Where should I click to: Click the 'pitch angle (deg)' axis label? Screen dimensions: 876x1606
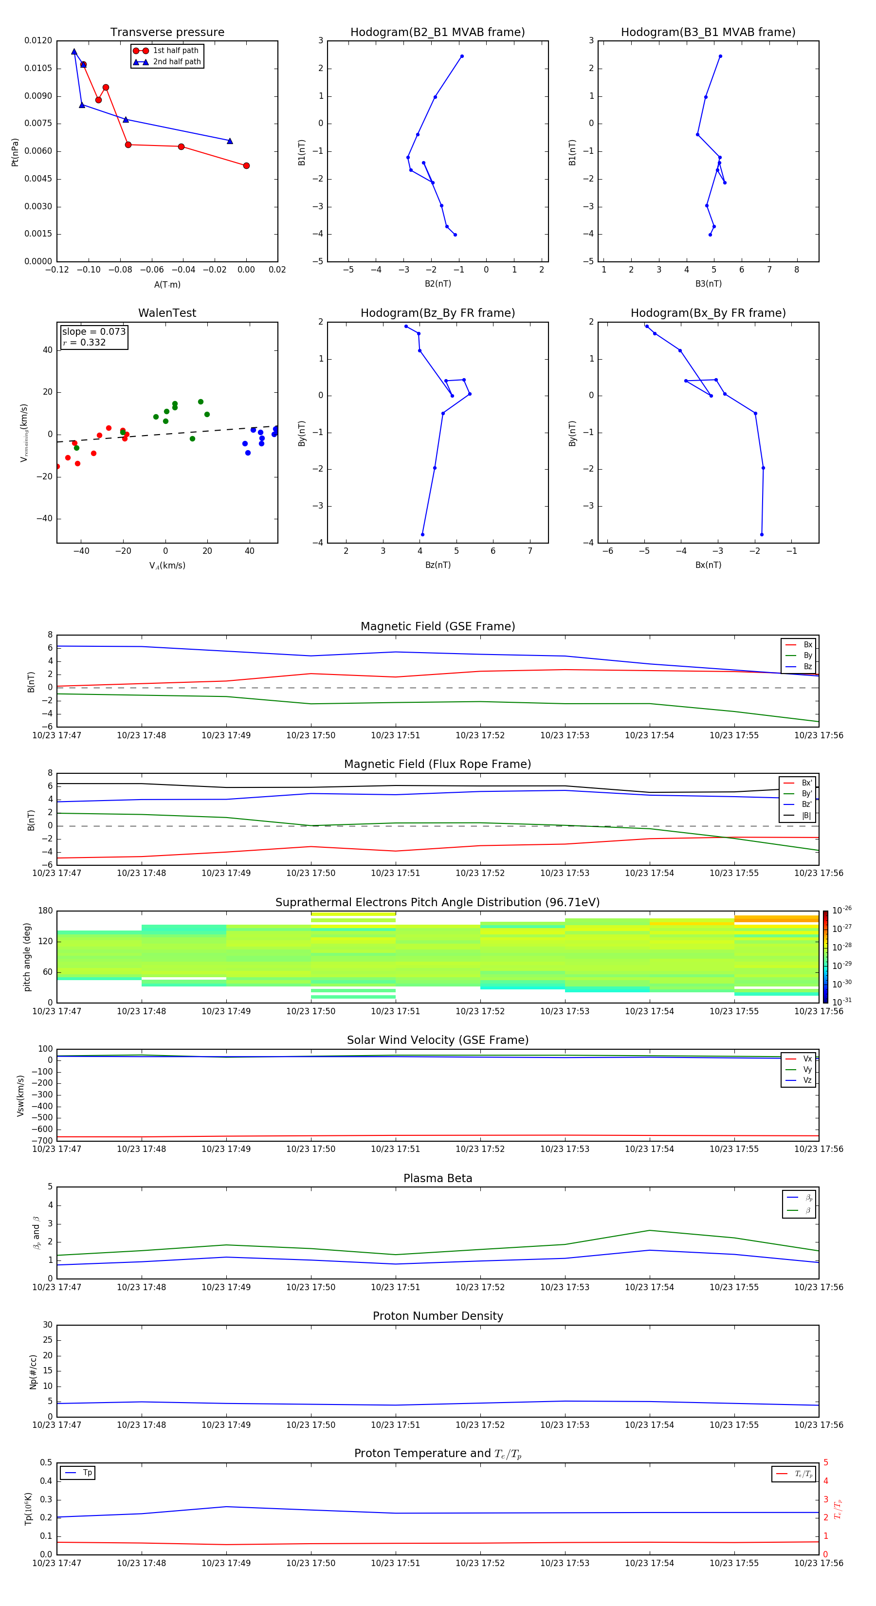click(27, 957)
